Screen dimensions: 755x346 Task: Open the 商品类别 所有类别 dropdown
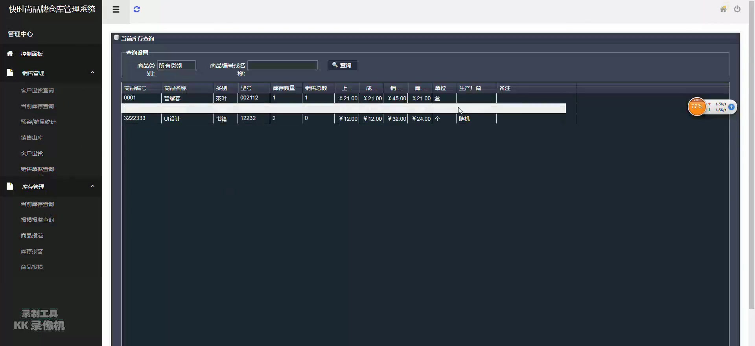tap(177, 65)
